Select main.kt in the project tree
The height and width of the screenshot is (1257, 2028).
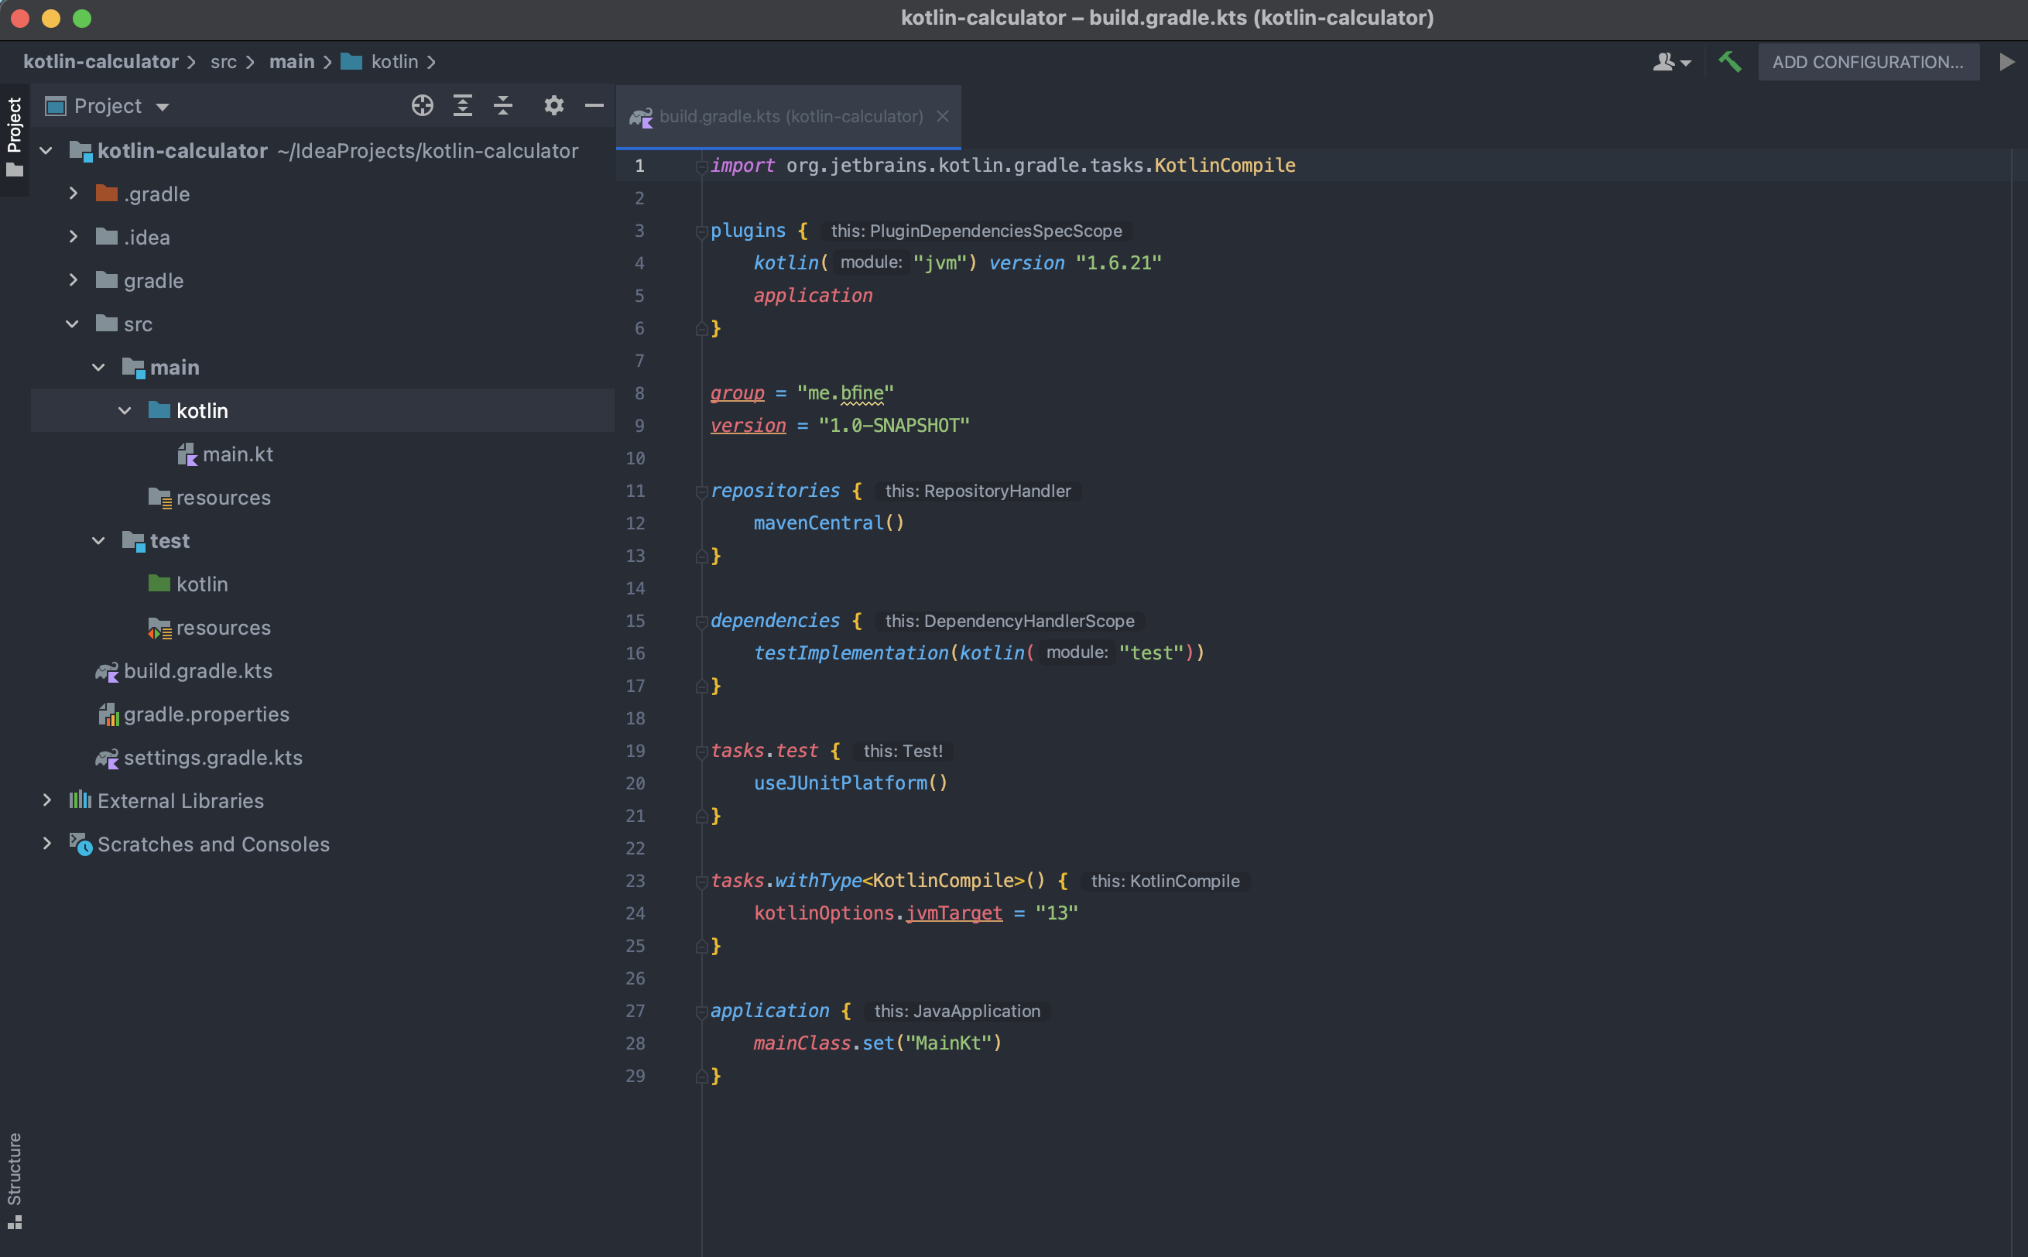tap(237, 454)
